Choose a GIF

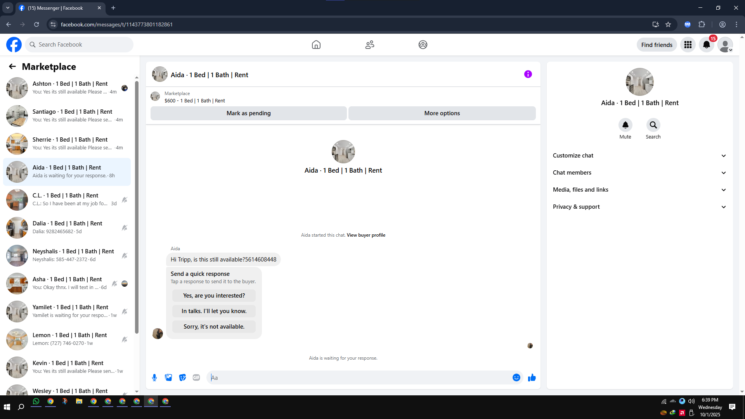(196, 377)
